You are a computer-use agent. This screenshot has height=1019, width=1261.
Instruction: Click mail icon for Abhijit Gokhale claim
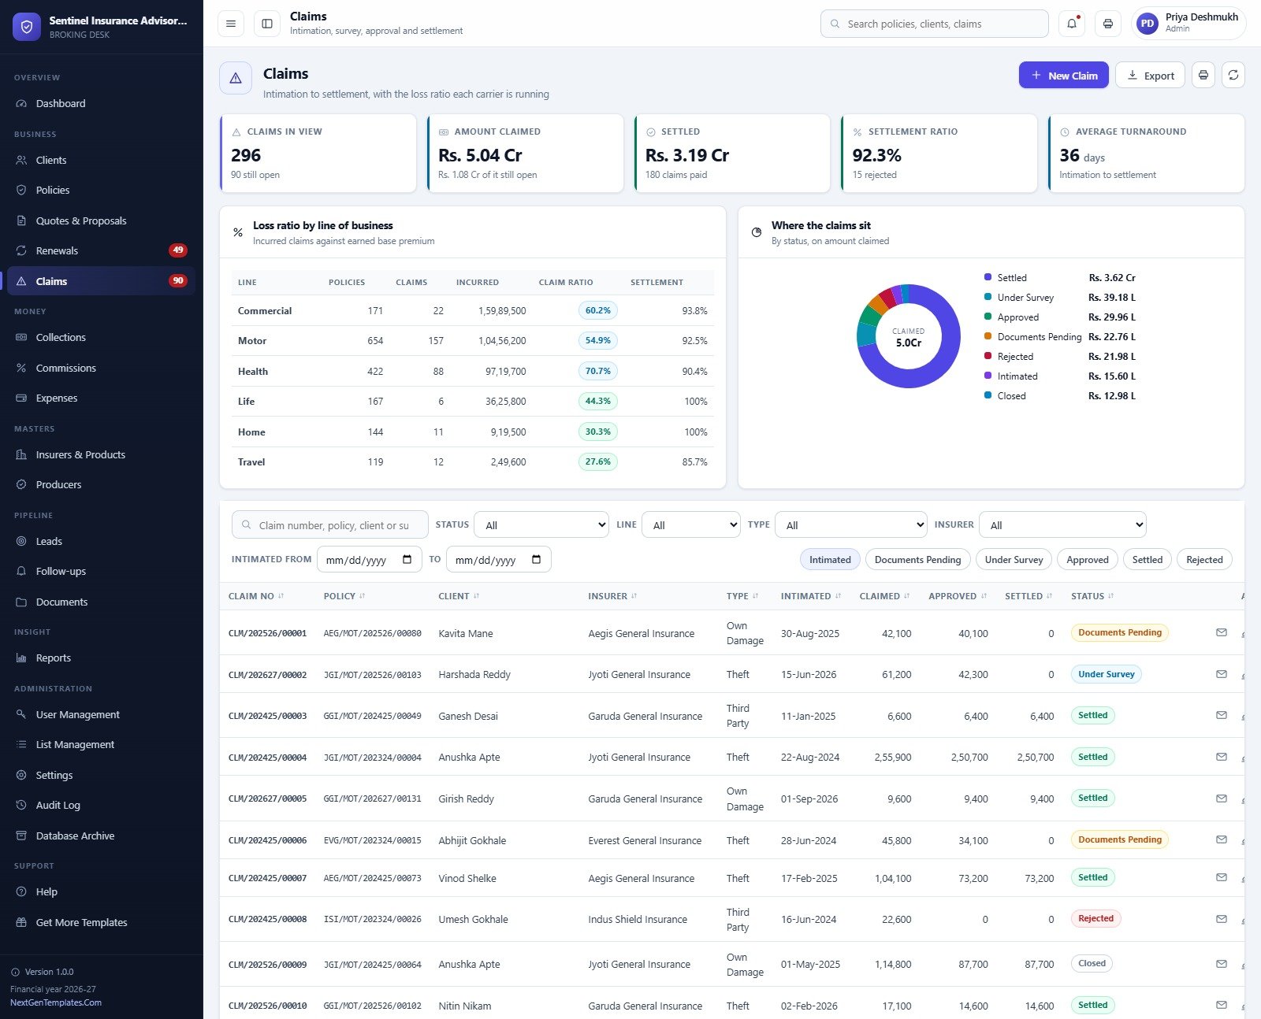(1222, 839)
